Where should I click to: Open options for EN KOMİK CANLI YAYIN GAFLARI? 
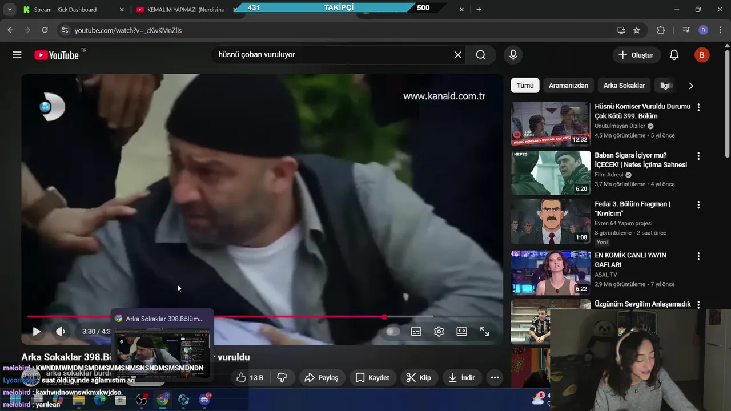point(698,256)
